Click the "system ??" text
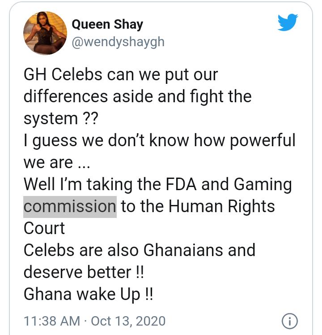This screenshot has width=322, height=335. coord(60,118)
